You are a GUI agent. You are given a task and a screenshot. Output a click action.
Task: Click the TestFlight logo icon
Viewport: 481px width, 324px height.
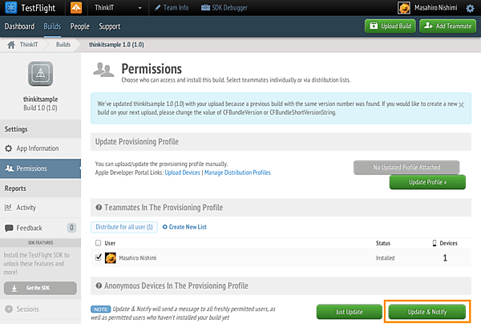tap(10, 8)
